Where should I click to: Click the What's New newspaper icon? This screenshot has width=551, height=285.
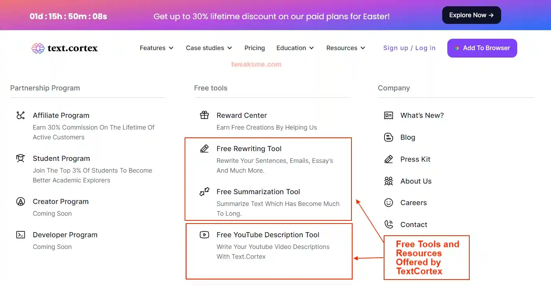point(388,115)
